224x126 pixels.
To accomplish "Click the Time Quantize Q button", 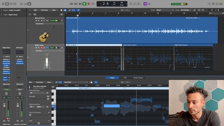I will pyautogui.click(x=47, y=93).
